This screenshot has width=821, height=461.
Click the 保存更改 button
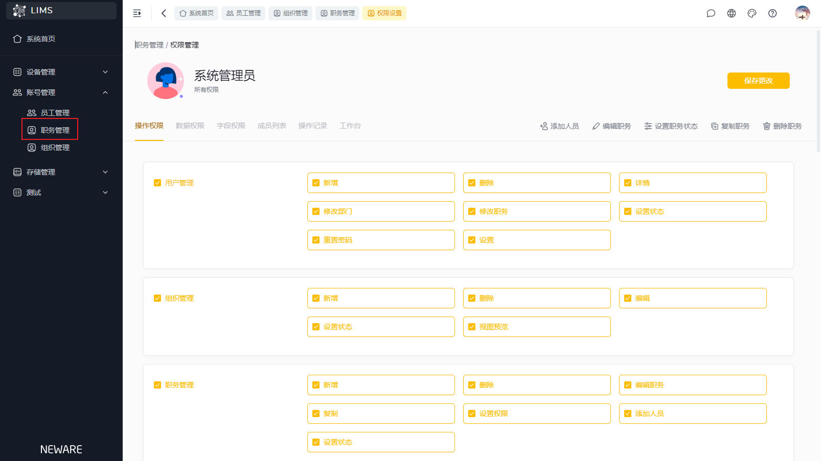coord(759,81)
